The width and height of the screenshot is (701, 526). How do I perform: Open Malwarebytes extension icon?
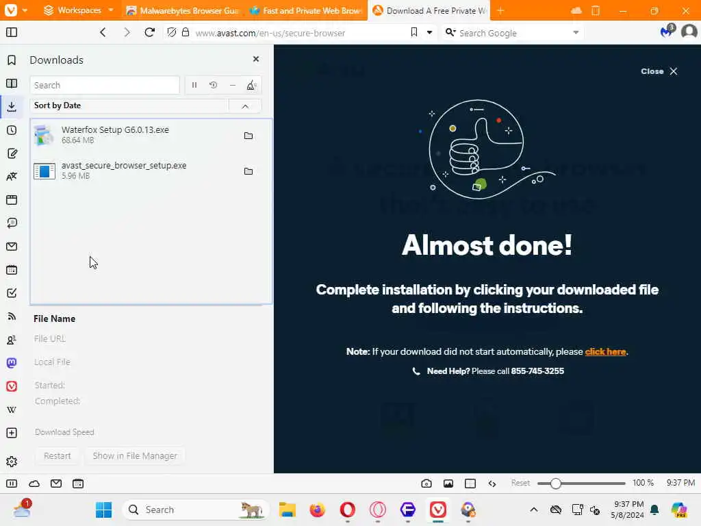(x=667, y=32)
